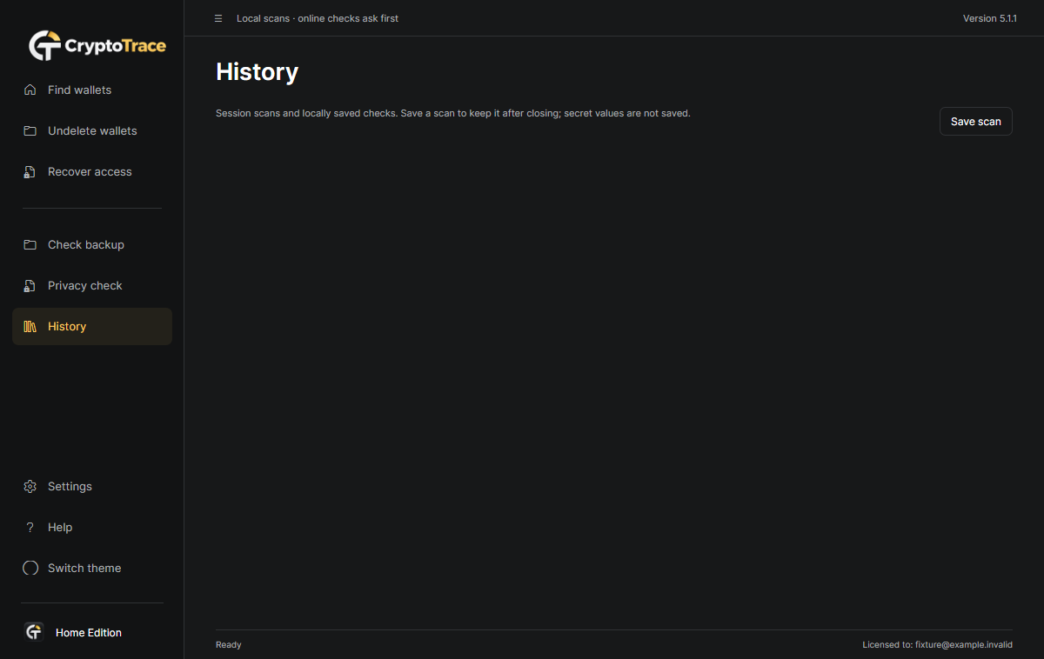Click the Save scan button
1044x659 pixels.
point(975,121)
